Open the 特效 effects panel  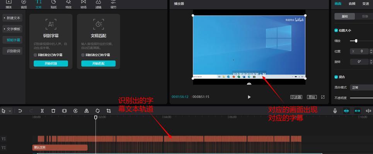tap(68, 4)
